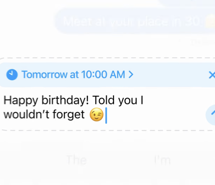Place cursor on the word "you"
The image size is (215, 185).
pos(128,100)
